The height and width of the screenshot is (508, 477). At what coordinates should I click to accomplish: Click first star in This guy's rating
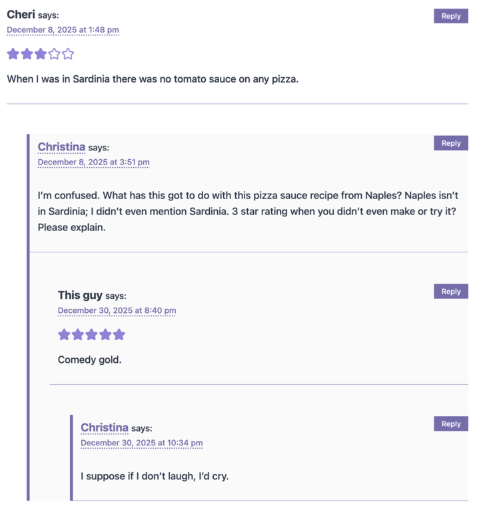[64, 334]
